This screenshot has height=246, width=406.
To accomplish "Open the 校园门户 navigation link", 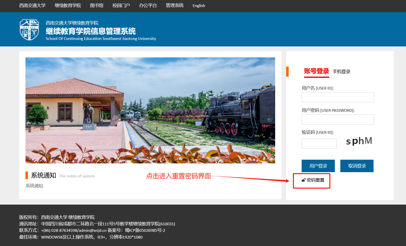I will tap(121, 5).
